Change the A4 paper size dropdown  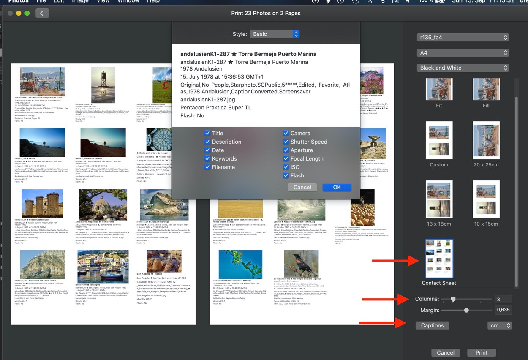(x=463, y=52)
